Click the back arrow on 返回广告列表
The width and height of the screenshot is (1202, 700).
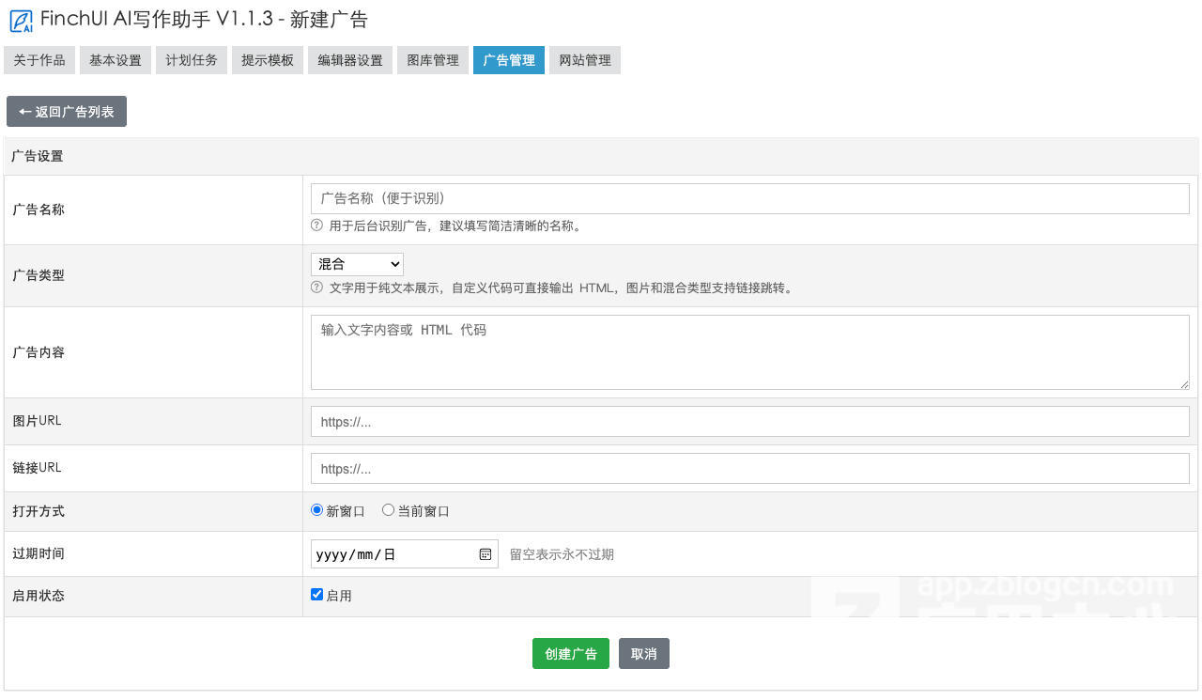click(24, 111)
